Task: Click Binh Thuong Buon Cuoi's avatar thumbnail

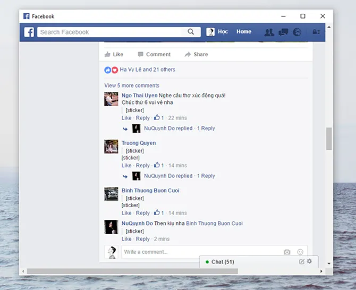Action: pyautogui.click(x=111, y=194)
